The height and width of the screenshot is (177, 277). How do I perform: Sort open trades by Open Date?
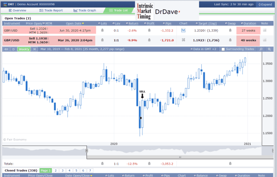tap(74, 23)
